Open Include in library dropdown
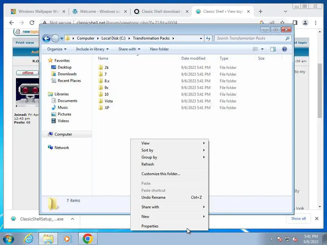Screen dimensions: 327x245 coord(92,49)
